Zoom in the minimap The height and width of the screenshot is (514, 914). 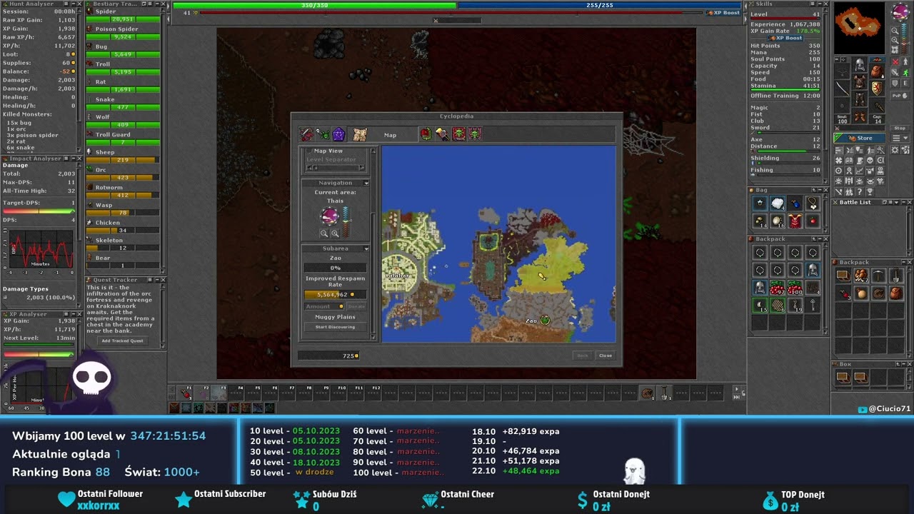point(895,40)
